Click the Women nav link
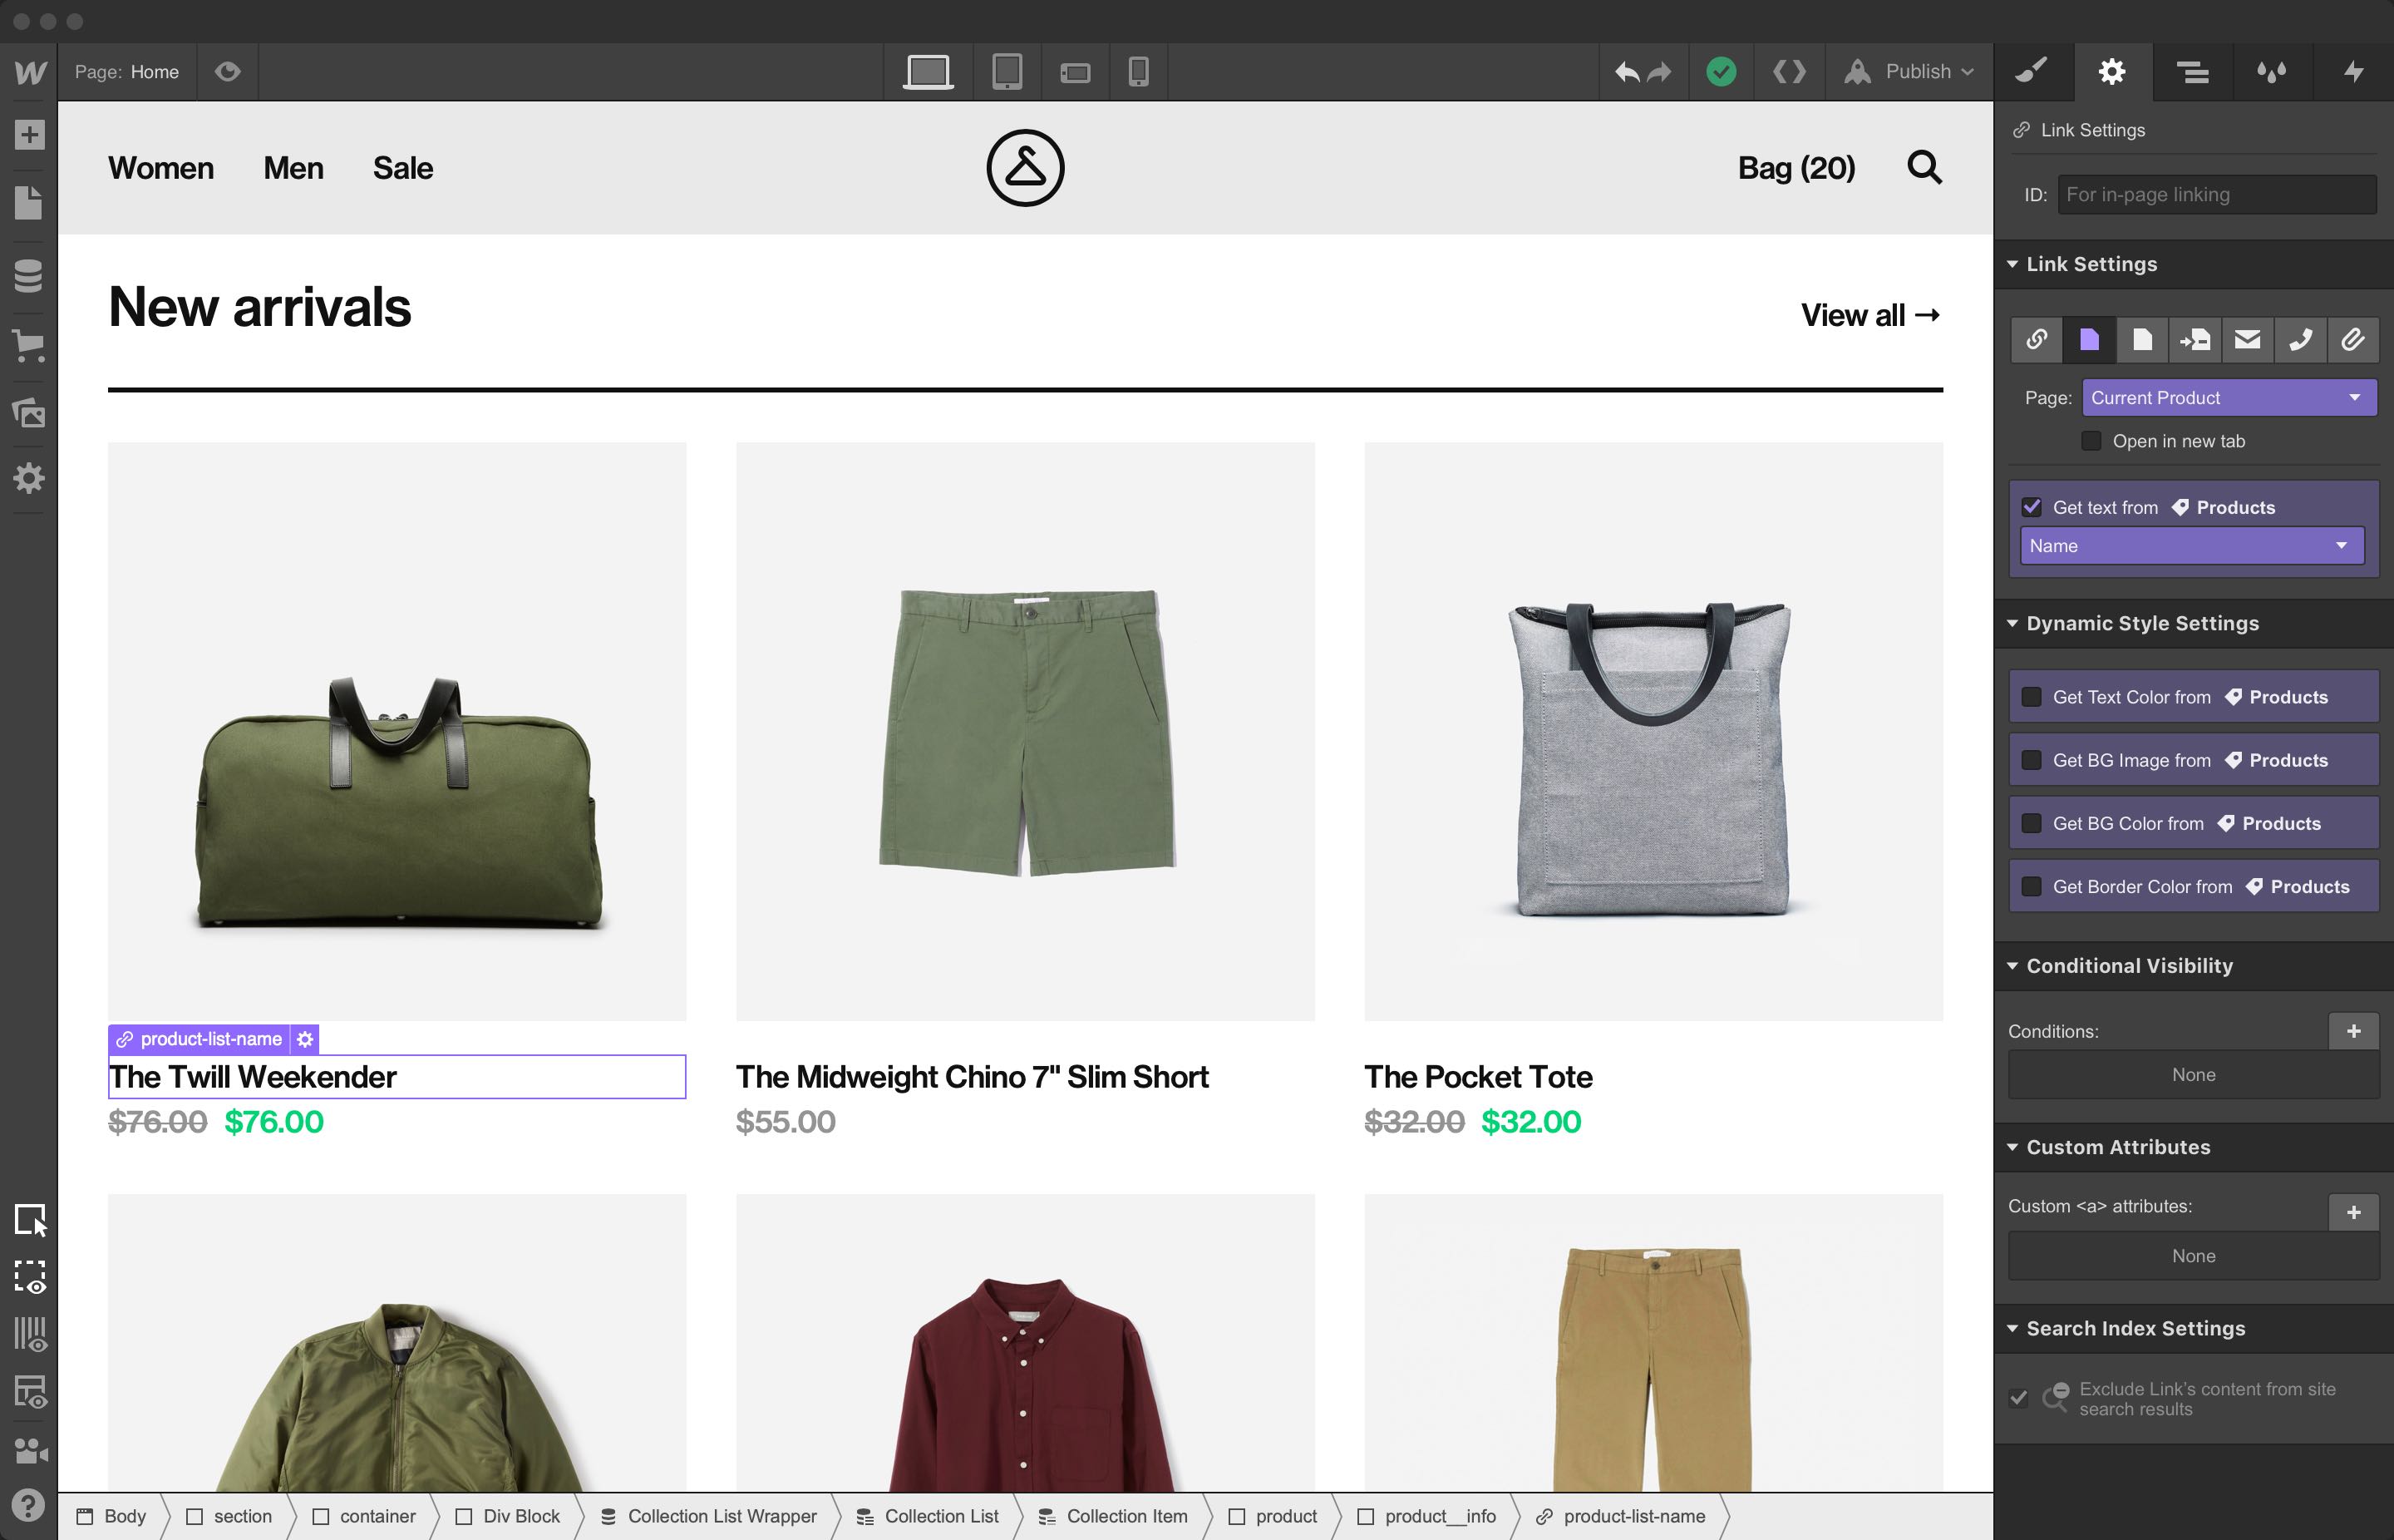This screenshot has width=2394, height=1540. coord(161,168)
